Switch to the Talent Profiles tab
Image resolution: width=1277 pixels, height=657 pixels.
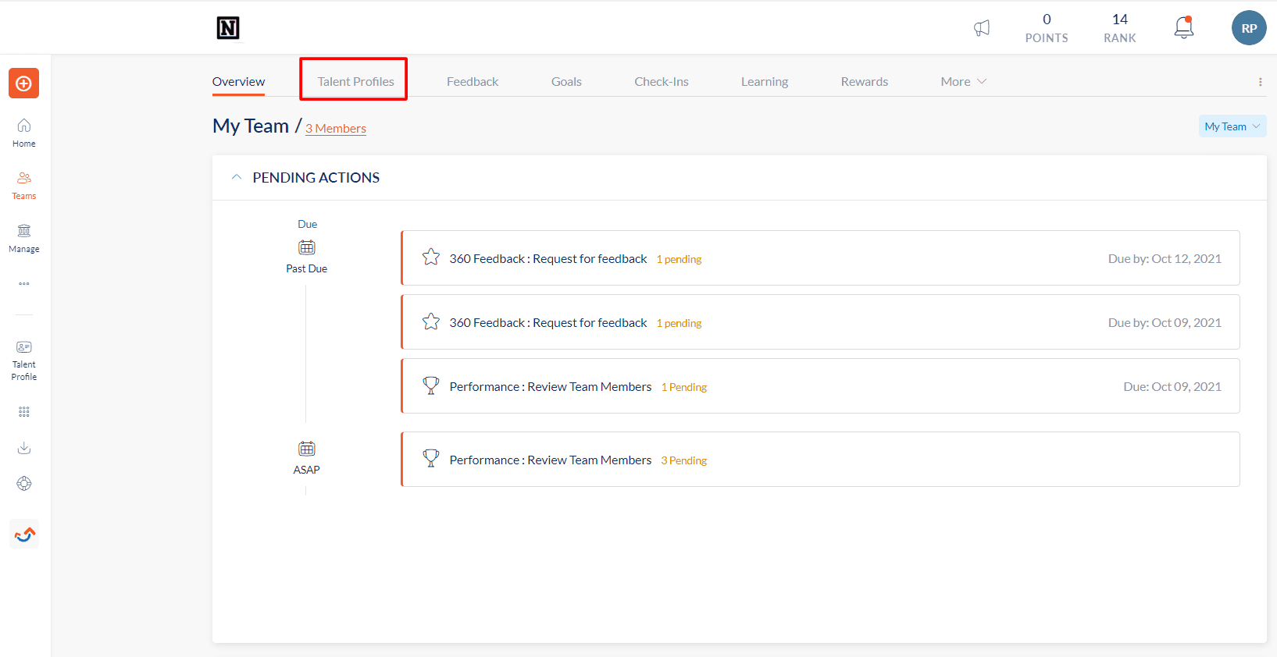point(355,81)
